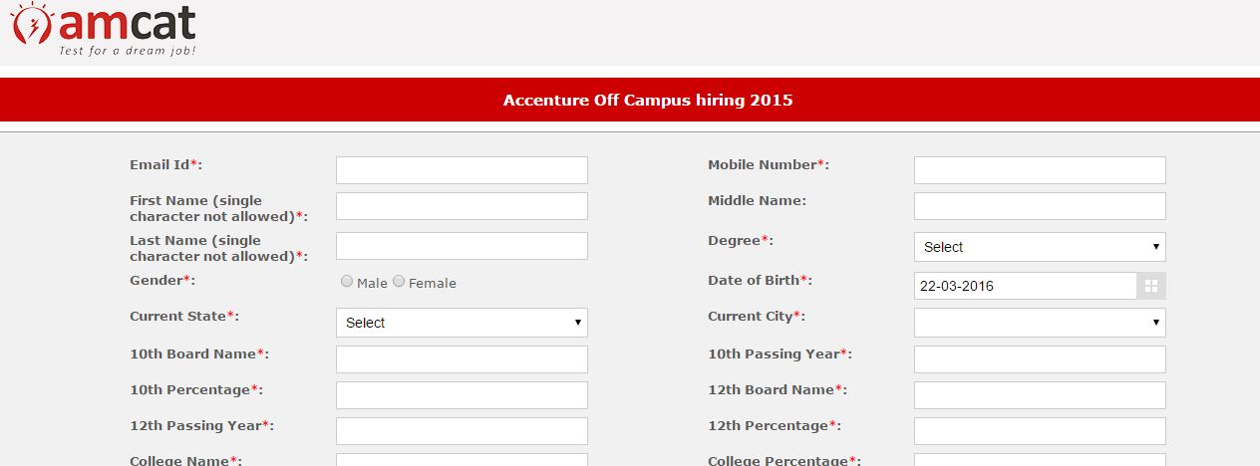Expand the Current State dropdown

(462, 323)
